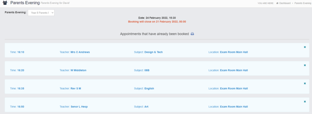Image resolution: width=312 pixels, height=114 pixels.
Task: Click the Design & Tech subject
Action: (154, 52)
